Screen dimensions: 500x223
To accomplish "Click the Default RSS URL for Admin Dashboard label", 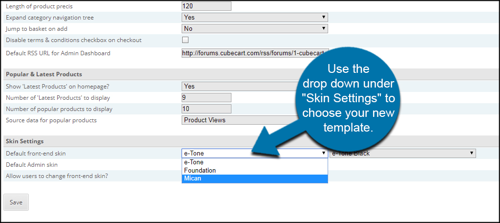I will 58,53.
